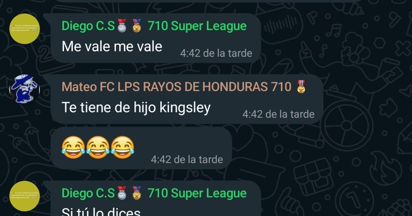Tap the first Diego C.S sender name
The height and width of the screenshot is (216, 412).
click(x=88, y=26)
